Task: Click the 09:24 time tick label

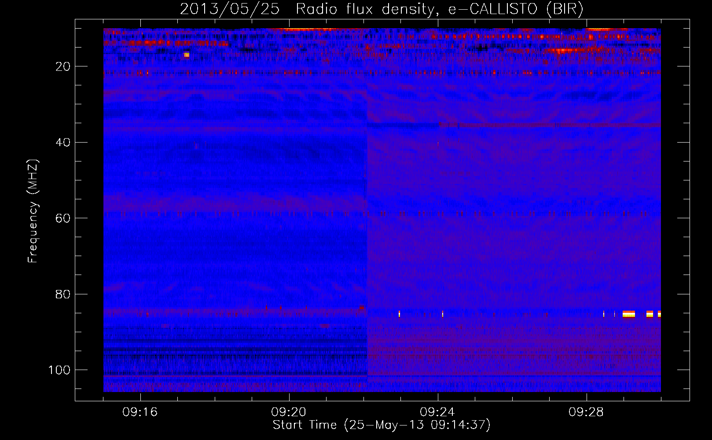Action: [x=437, y=412]
